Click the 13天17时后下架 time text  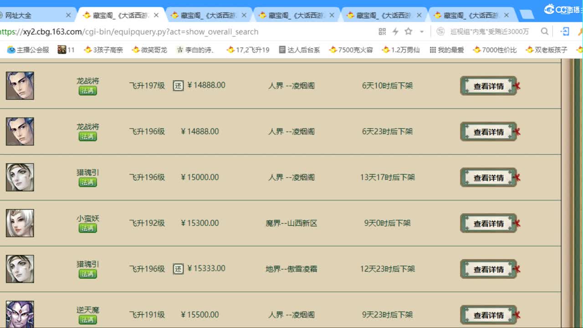[388, 177]
